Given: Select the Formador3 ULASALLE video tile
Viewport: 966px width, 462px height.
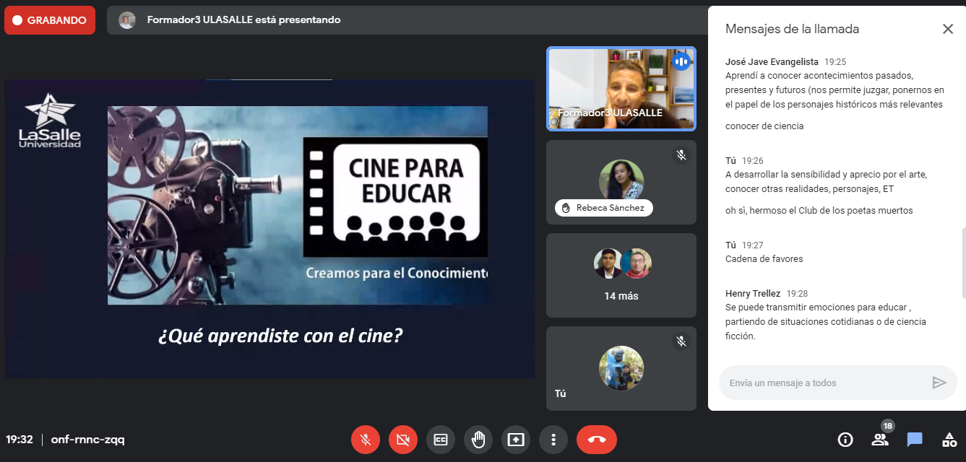Looking at the screenshot, I should [621, 88].
